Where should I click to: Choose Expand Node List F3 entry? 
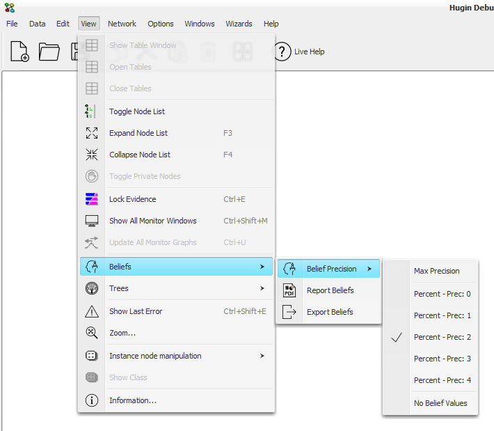pos(177,133)
